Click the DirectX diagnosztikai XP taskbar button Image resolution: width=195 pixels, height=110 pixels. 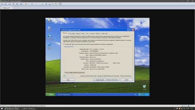coord(64,95)
